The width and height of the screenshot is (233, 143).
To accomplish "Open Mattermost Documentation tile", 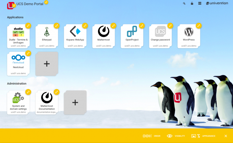I will point(47,103).
